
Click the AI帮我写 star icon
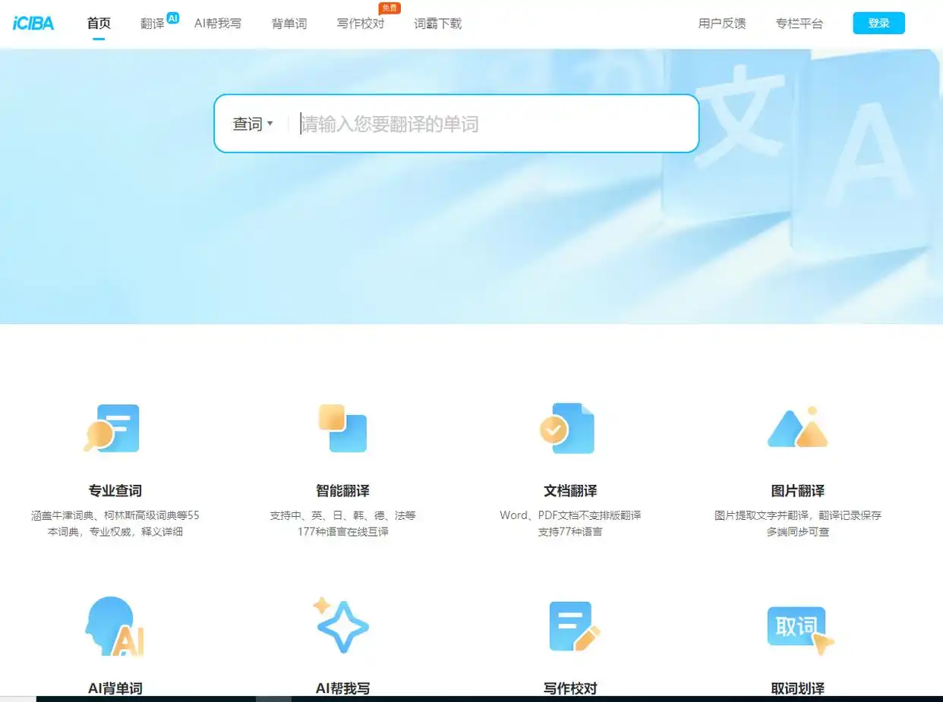point(342,626)
